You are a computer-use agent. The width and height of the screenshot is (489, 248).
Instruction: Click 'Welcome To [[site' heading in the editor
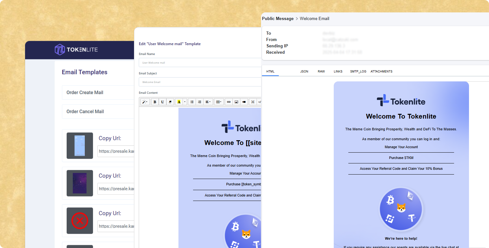click(233, 143)
